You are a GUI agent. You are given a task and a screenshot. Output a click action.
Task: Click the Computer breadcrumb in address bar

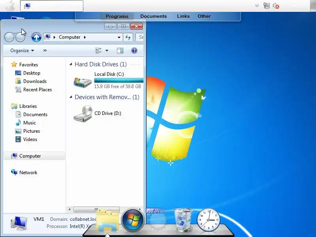(x=70, y=37)
